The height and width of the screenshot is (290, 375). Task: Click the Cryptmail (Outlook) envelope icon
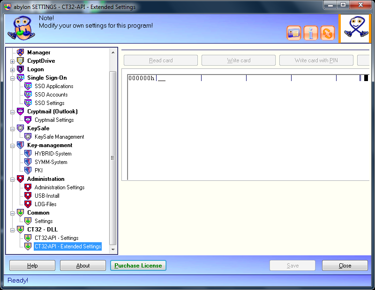(x=21, y=112)
